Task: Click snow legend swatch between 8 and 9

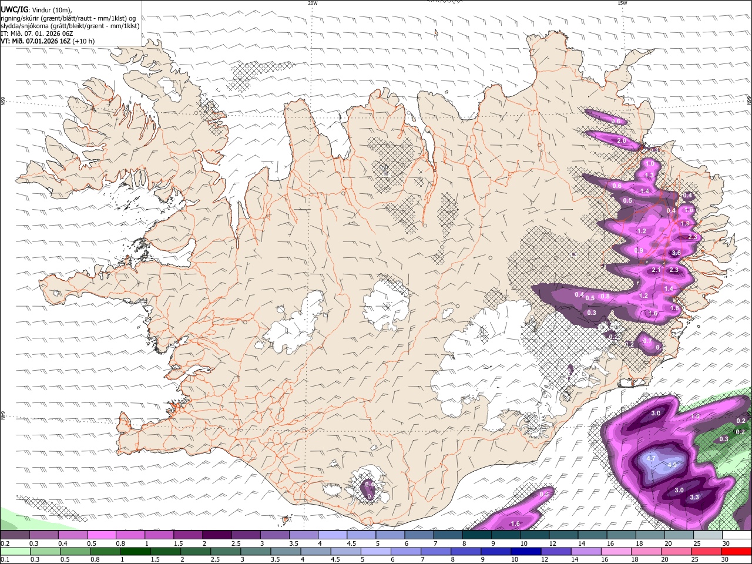Action: pyautogui.click(x=478, y=535)
